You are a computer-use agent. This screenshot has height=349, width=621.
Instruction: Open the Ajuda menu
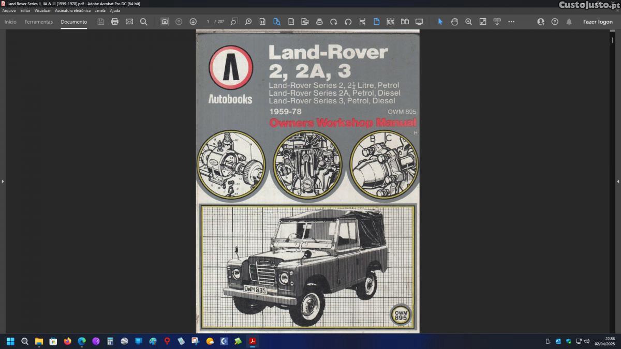point(115,10)
